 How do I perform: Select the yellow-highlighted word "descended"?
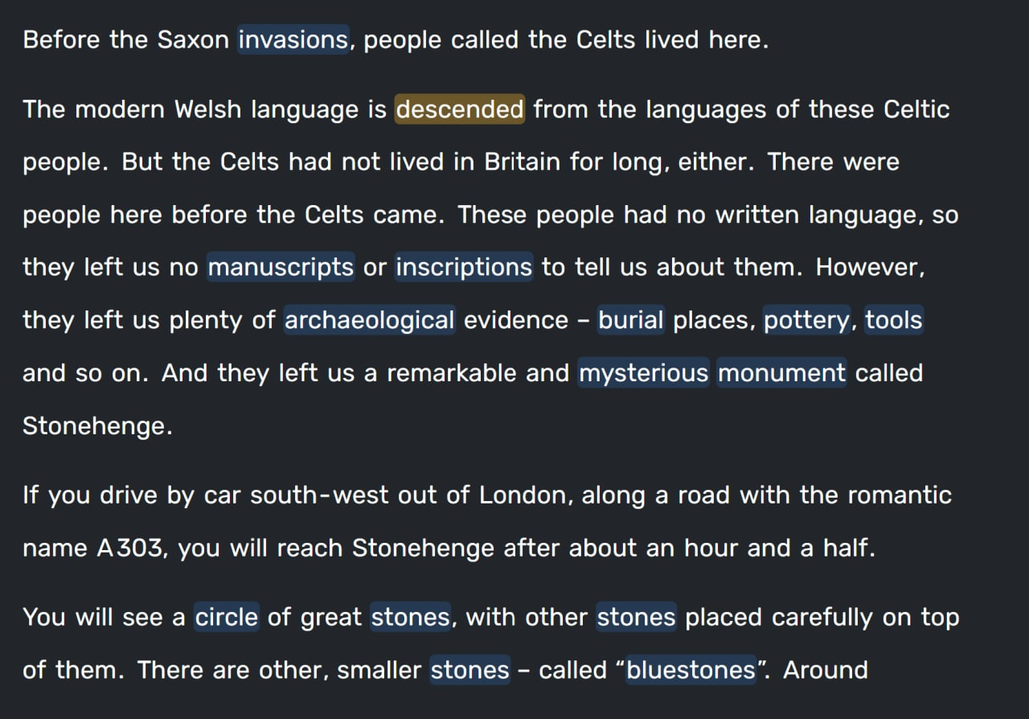tap(460, 109)
